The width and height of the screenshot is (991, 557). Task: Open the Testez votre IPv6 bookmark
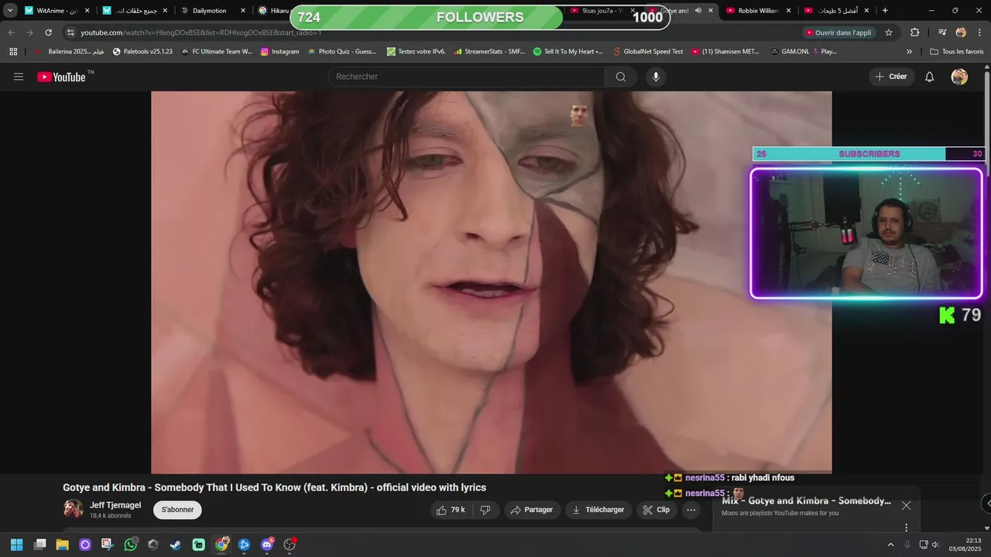pos(416,52)
